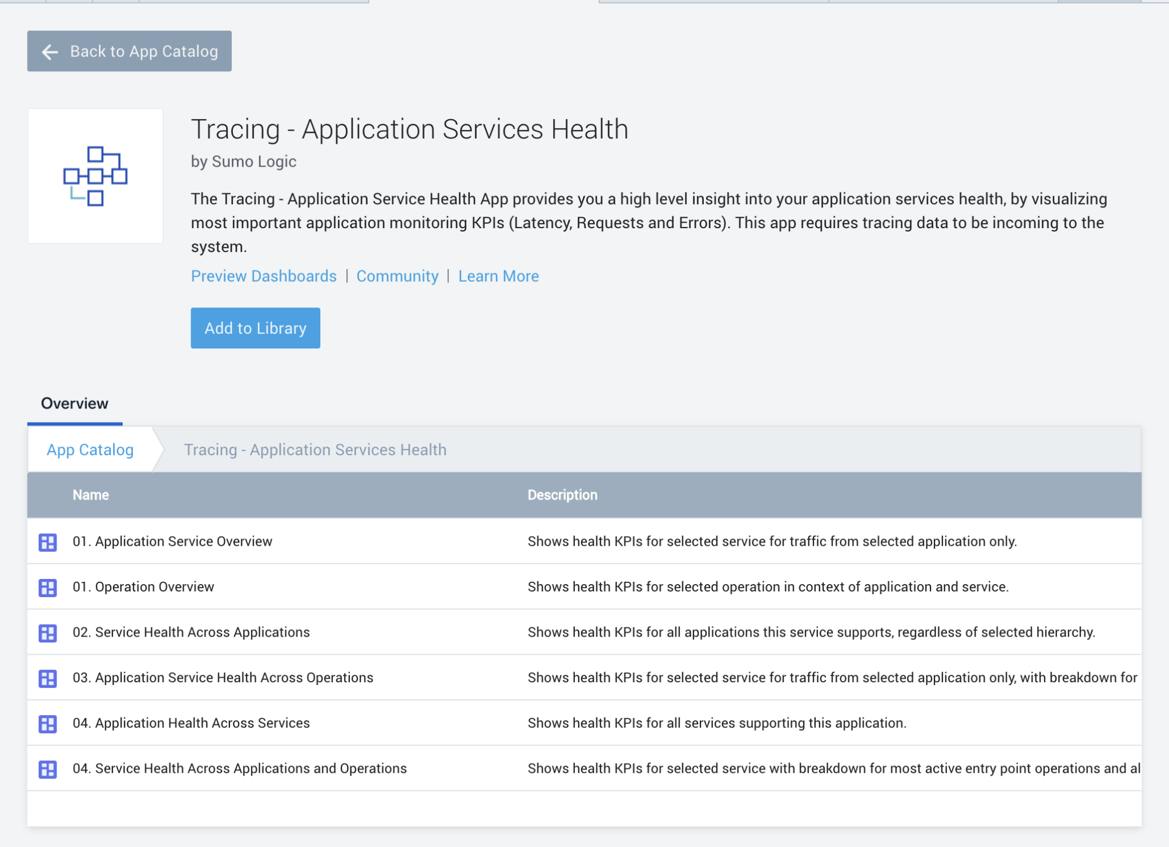
Task: Click the Add to Library button
Action: coord(255,328)
